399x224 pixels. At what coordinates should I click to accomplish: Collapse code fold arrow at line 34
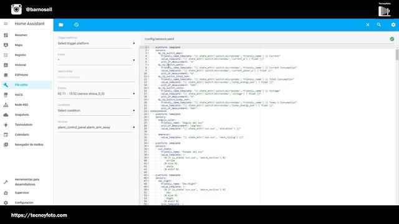(x=148, y=143)
